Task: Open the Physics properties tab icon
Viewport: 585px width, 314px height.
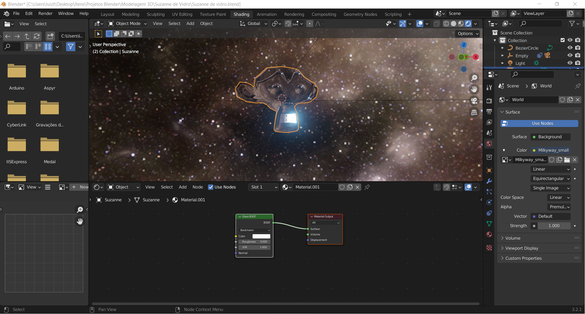Action: [489, 202]
